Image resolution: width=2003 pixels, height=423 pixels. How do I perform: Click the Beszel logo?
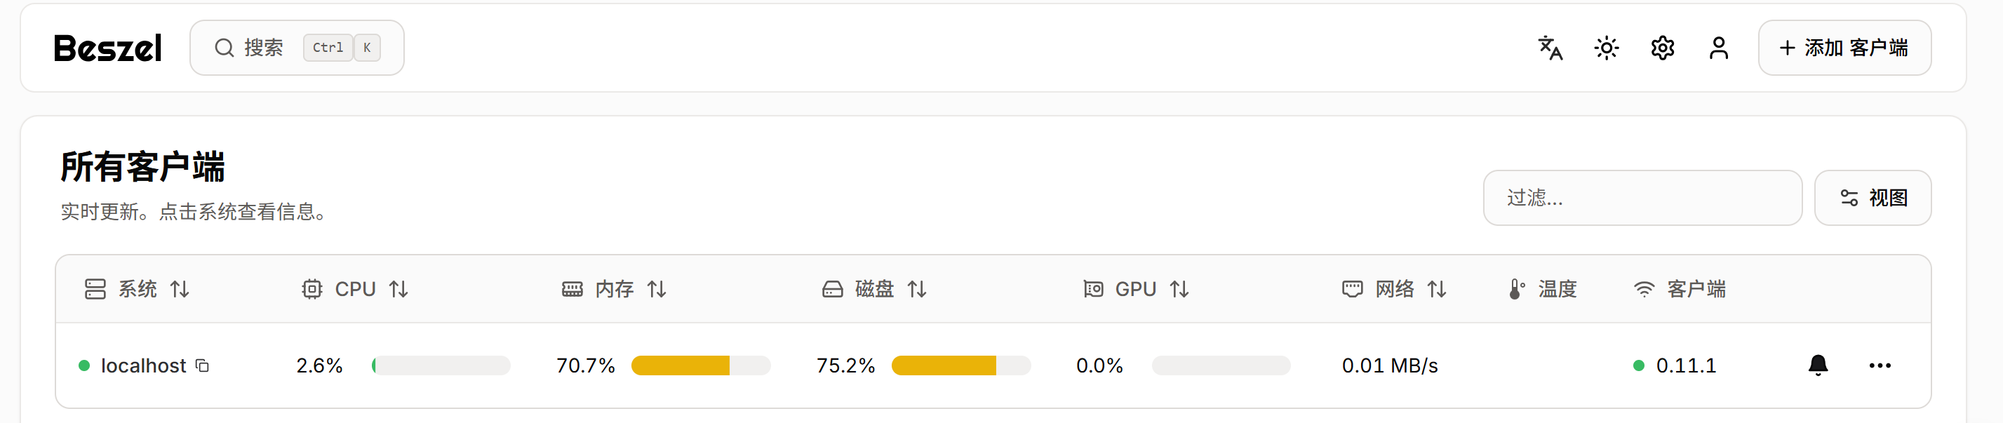(108, 48)
